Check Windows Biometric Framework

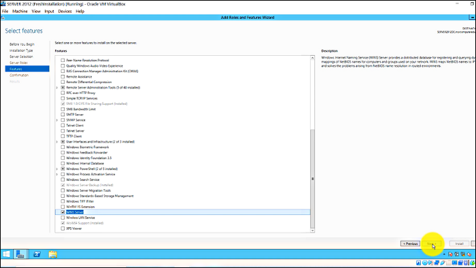tap(63, 147)
